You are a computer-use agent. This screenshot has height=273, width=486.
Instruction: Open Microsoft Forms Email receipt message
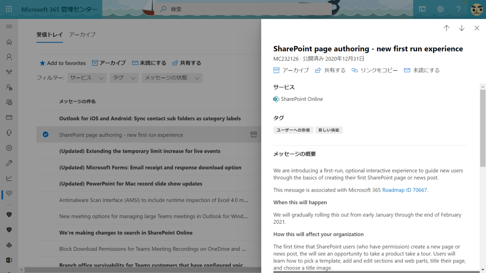coord(150,167)
